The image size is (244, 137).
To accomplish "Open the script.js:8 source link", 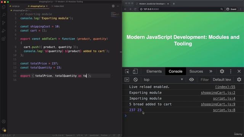I will [224, 110].
